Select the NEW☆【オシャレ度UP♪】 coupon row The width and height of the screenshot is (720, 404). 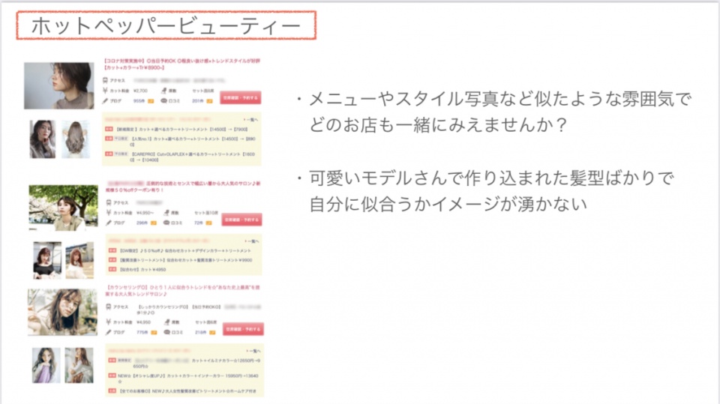point(184,379)
